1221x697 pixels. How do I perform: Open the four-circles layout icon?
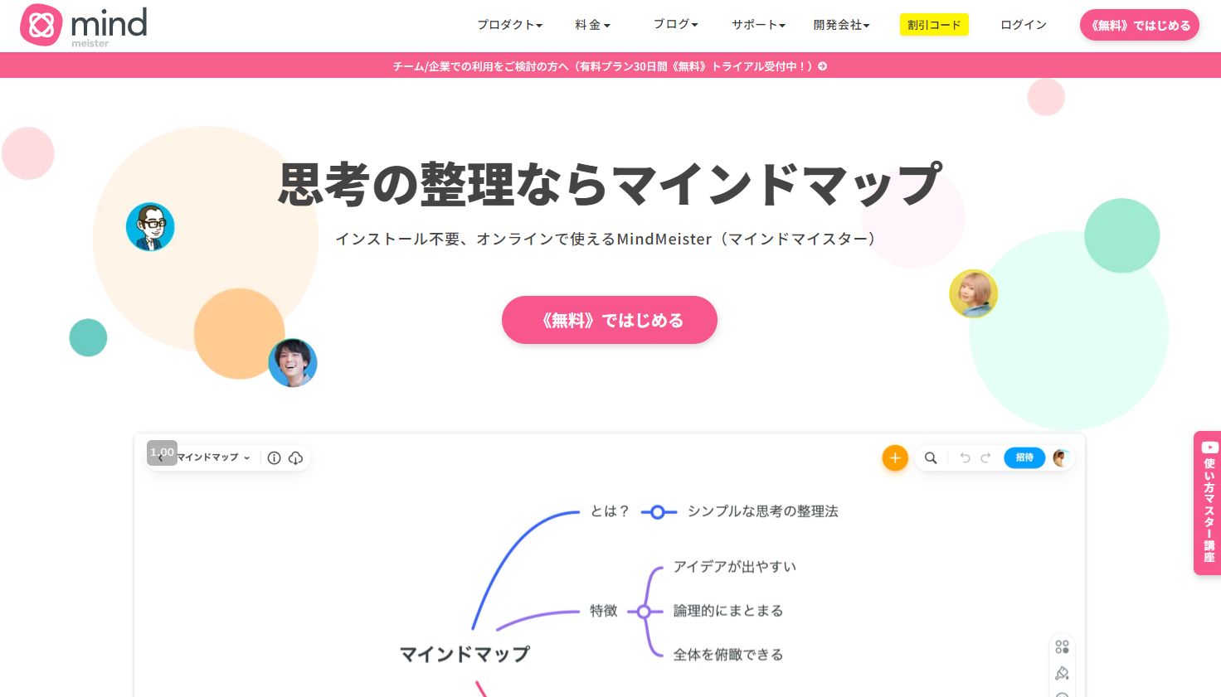pos(1062,646)
